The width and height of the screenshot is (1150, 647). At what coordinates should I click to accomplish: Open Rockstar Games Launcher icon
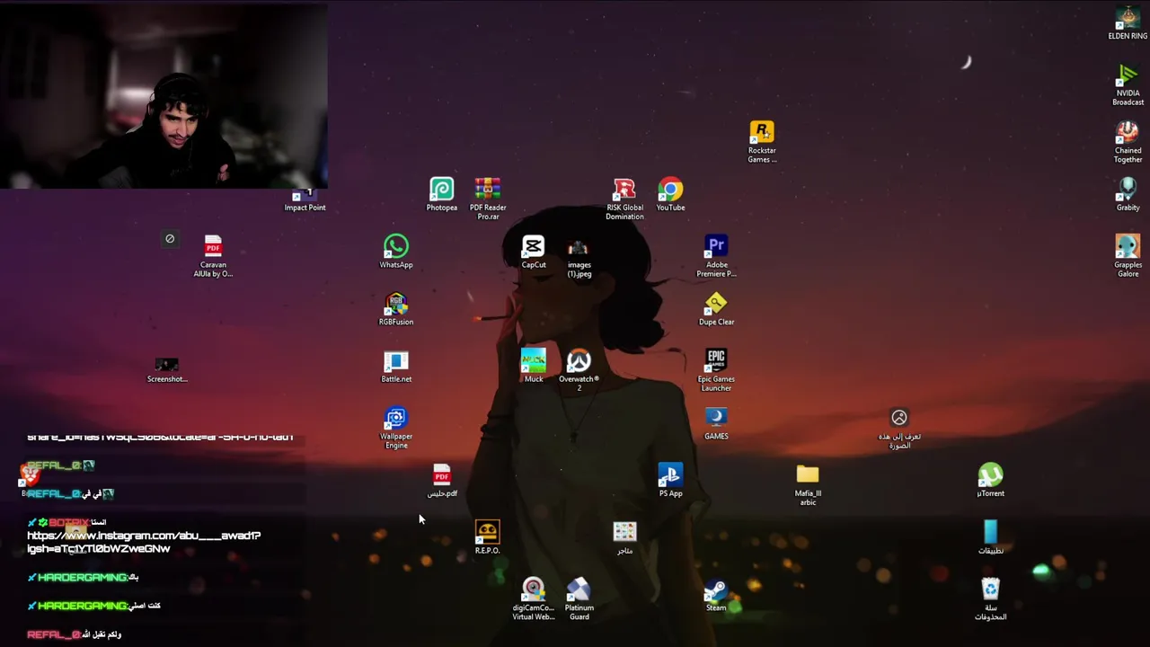(x=762, y=142)
